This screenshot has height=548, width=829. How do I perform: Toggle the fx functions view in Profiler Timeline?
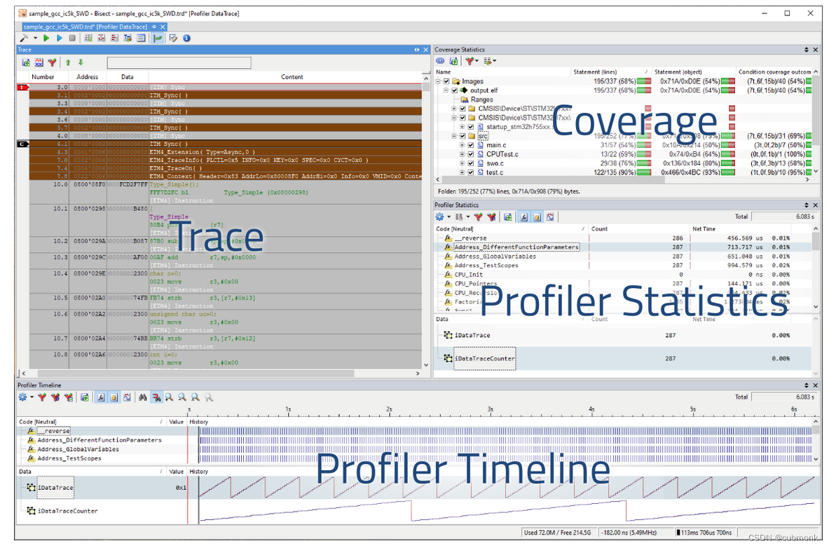101,397
